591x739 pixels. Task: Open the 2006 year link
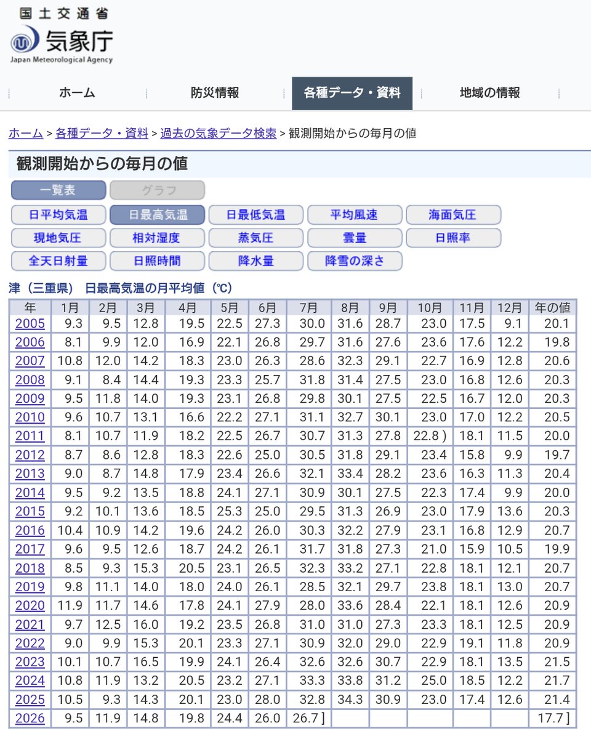pyautogui.click(x=30, y=342)
